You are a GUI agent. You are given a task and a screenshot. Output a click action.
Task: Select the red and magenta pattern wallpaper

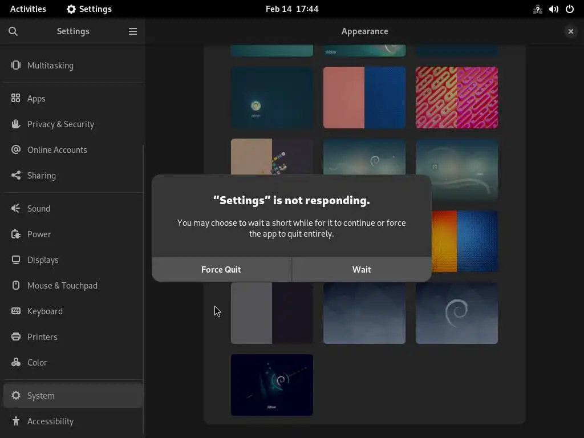pos(457,98)
